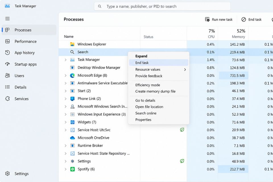The width and height of the screenshot is (273, 182).
Task: Click the Microsoft Edge icon
Action: pos(72,75)
